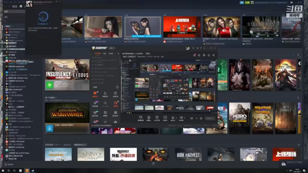Open the theHunter tile in all games
Viewport: 308px width, 173px height.
tap(59, 155)
